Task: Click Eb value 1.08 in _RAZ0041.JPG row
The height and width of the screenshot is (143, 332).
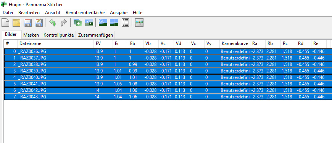Action: point(133,84)
